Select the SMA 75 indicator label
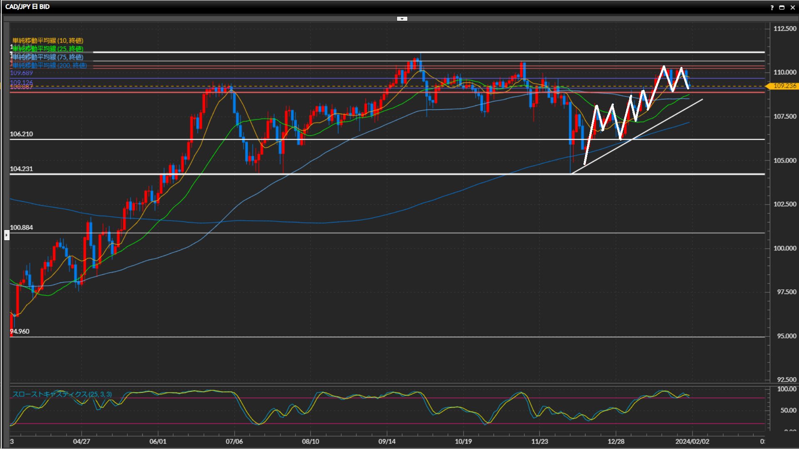 (47, 57)
